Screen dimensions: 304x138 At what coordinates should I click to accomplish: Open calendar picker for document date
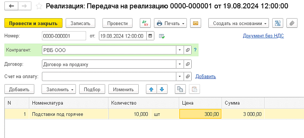coord(150,36)
